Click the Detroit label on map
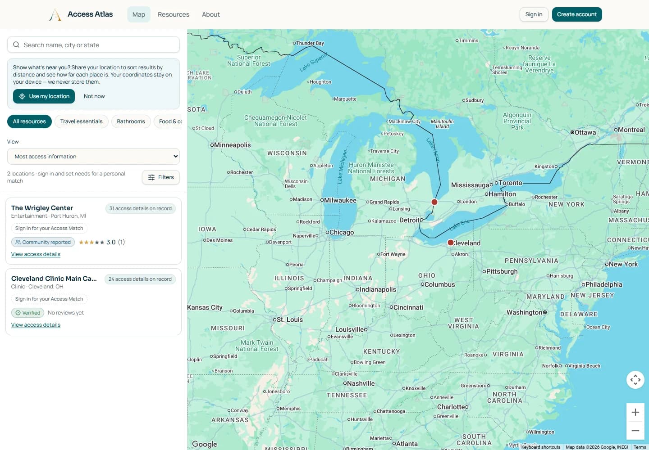The height and width of the screenshot is (450, 649). (410, 220)
